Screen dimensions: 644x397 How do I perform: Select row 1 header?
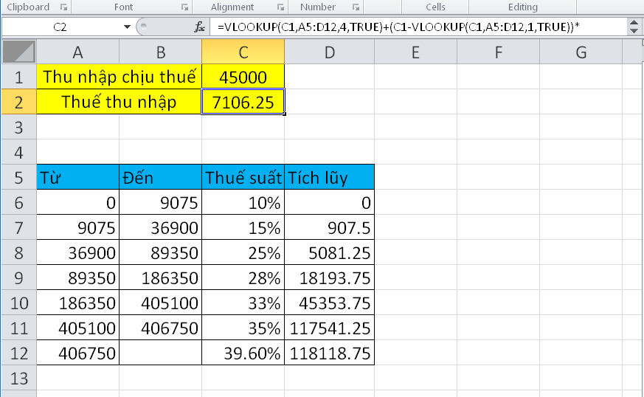coord(19,77)
